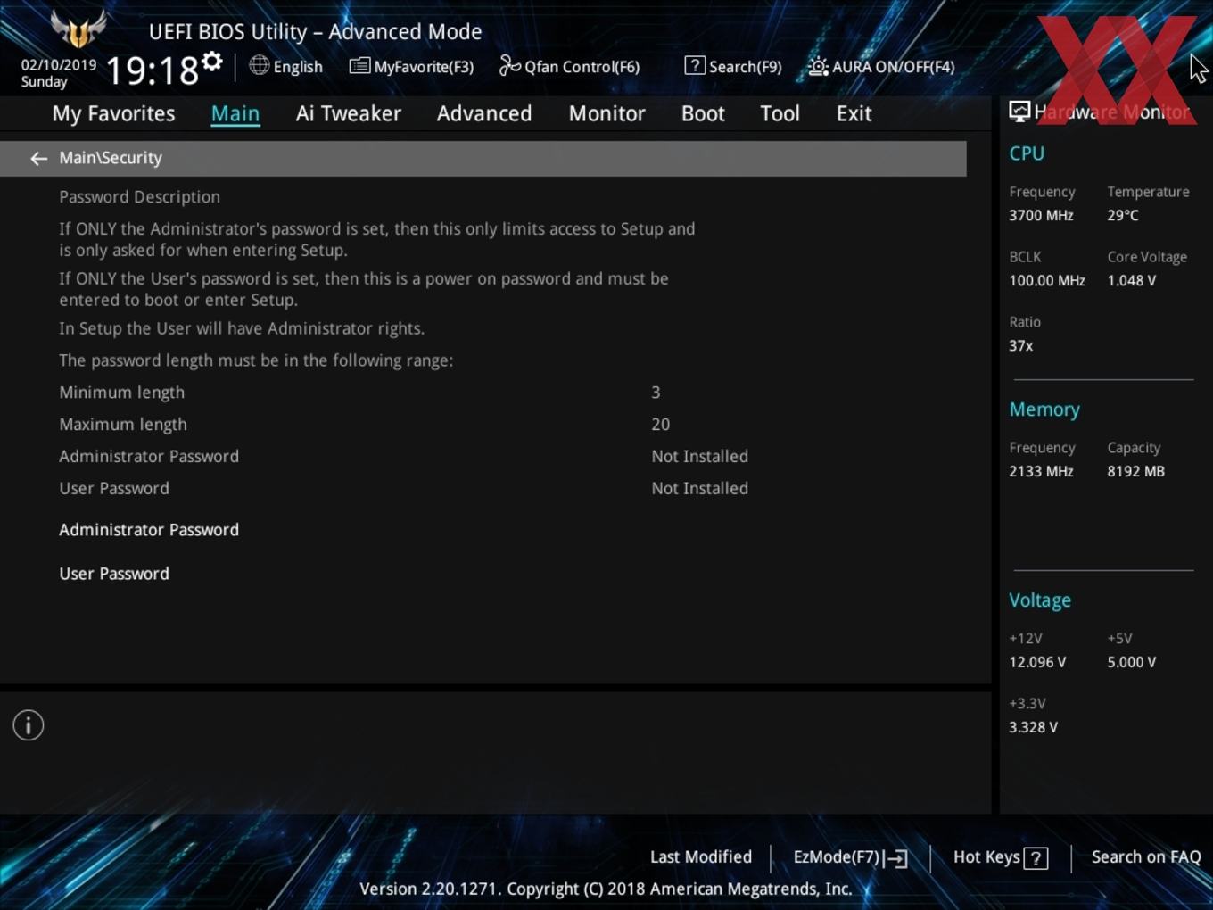Click English language selector
Image resolution: width=1213 pixels, height=910 pixels.
coord(298,67)
